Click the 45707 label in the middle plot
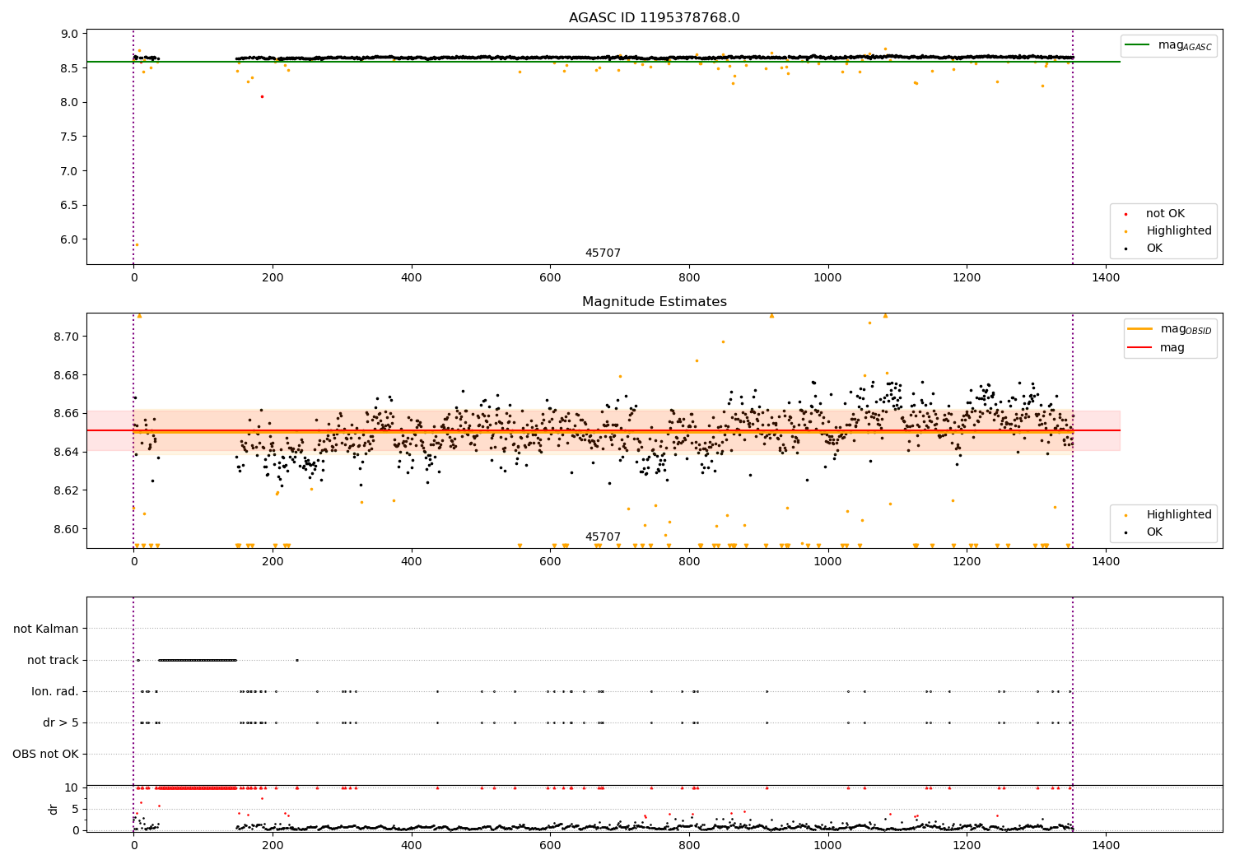This screenshot has width=1235, height=864. 603,537
